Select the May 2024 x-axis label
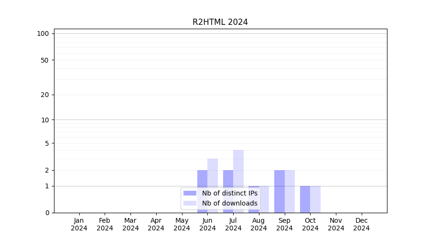Image resolution: width=430 pixels, height=239 pixels. 182,224
